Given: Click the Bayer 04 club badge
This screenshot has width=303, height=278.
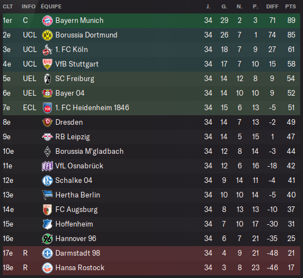Looking at the screenshot, I should [47, 93].
